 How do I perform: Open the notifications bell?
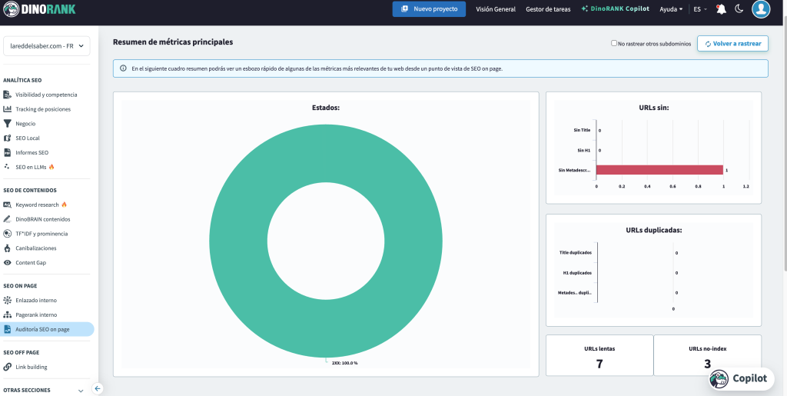[720, 9]
